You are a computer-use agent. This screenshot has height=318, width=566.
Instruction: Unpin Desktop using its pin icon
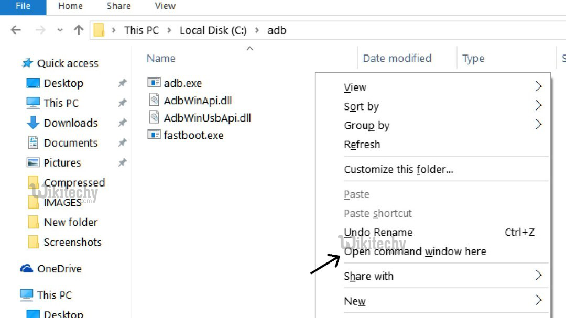(122, 83)
